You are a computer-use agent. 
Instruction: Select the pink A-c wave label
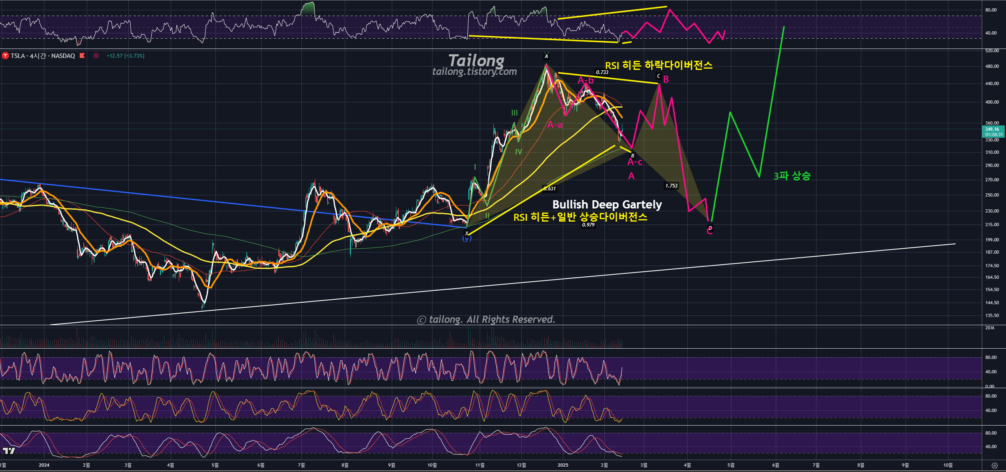click(634, 162)
